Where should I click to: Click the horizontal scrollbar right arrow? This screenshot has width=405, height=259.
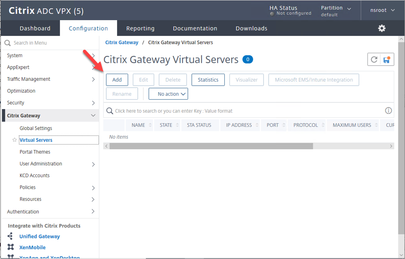pos(391,146)
